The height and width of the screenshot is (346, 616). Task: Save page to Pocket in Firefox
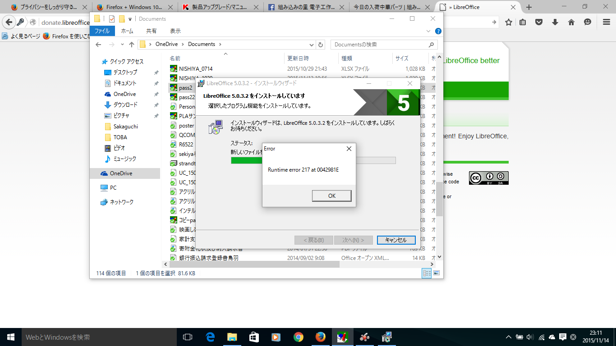539,22
